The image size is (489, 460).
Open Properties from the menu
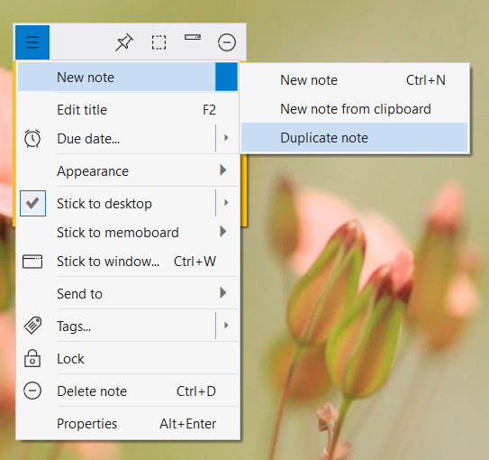click(128, 424)
